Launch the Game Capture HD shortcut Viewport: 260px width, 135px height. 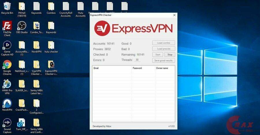(7, 48)
